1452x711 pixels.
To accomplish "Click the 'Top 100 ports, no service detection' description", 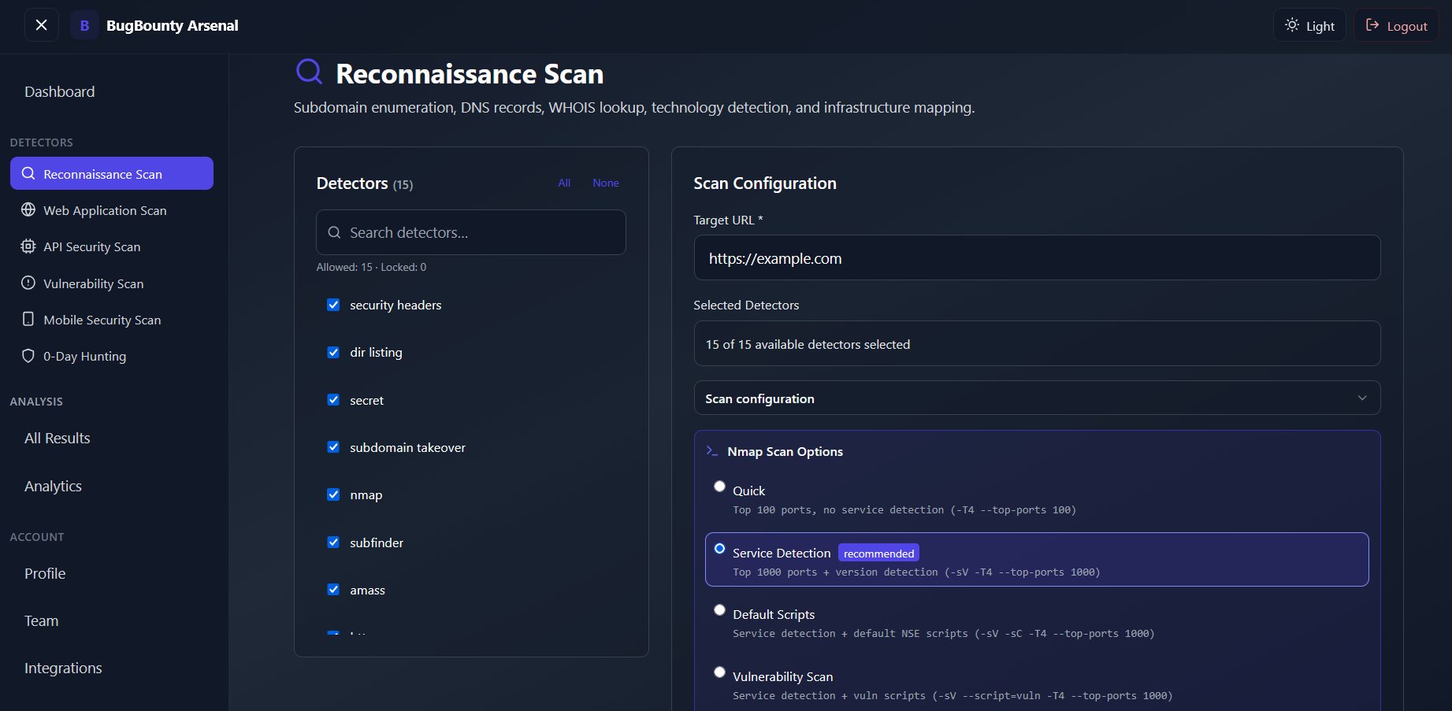I will 904,510.
